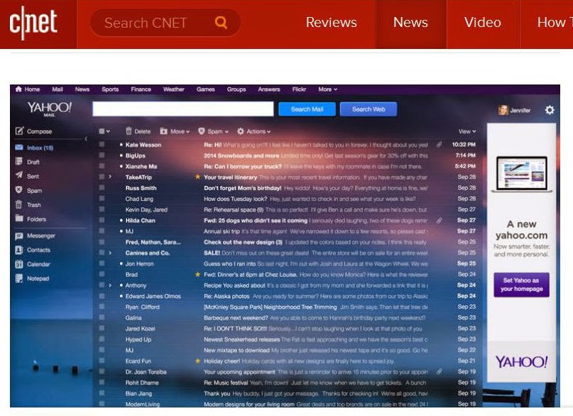
Task: Click the Folders icon in sidebar
Action: pos(19,219)
